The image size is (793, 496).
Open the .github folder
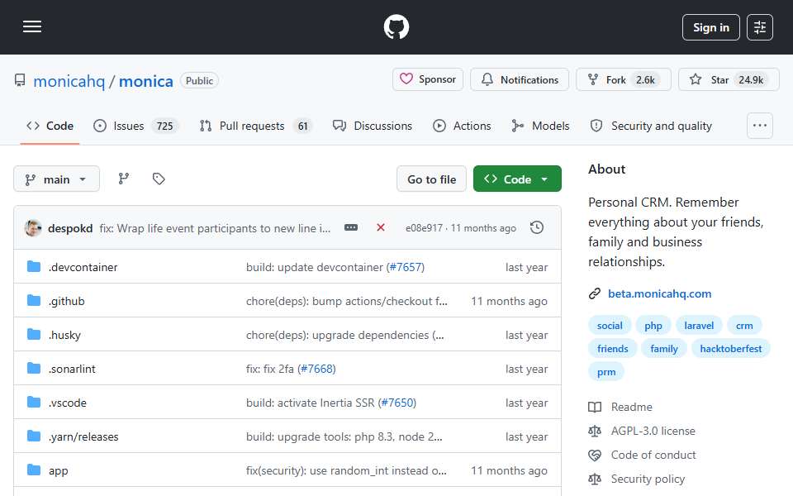pyautogui.click(x=67, y=301)
